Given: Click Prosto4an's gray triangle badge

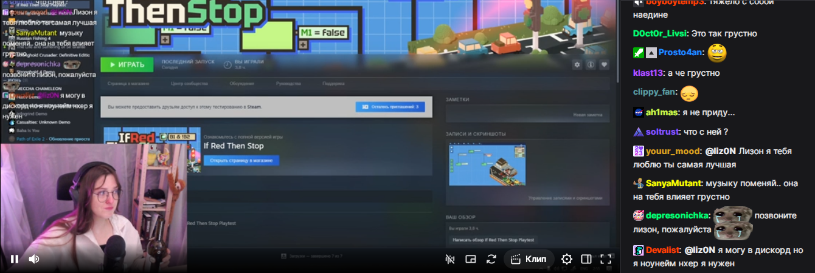Looking at the screenshot, I should tap(651, 53).
